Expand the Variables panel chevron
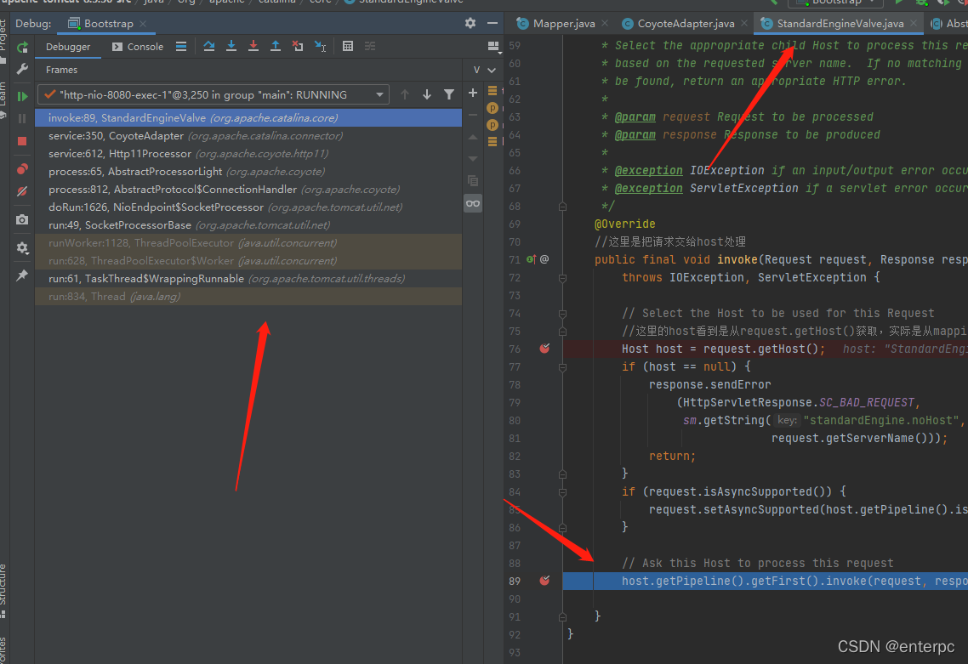Image resolution: width=968 pixels, height=664 pixels. click(x=492, y=71)
